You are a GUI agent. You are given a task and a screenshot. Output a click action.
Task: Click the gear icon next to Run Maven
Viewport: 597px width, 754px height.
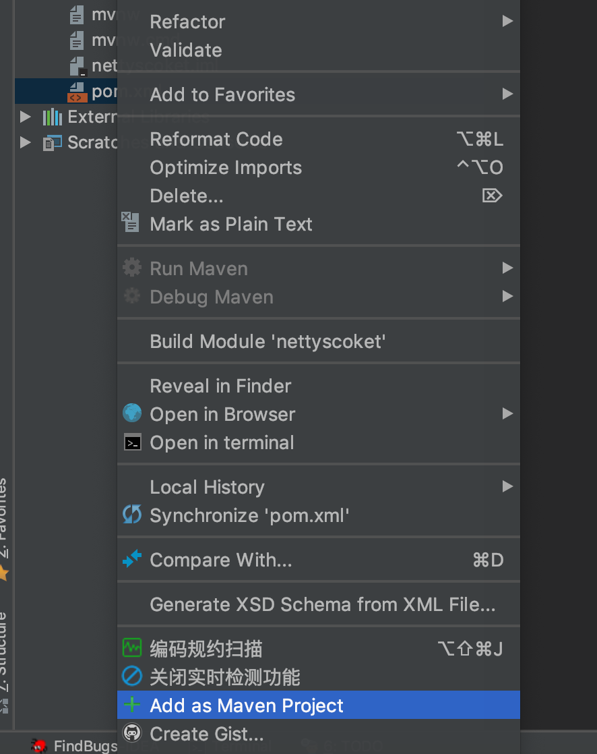click(x=131, y=267)
